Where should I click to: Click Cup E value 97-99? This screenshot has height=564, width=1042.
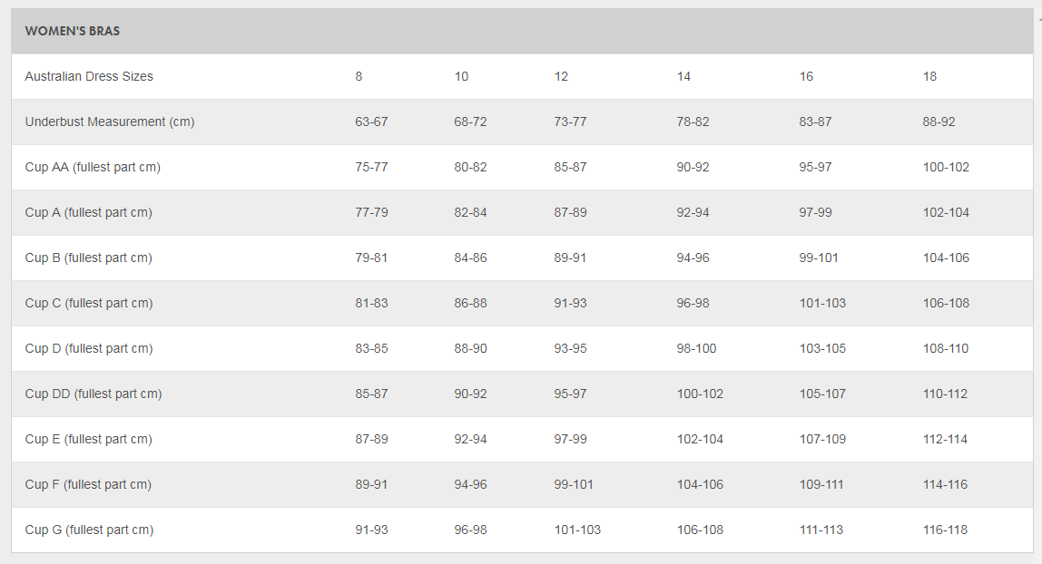coord(570,439)
